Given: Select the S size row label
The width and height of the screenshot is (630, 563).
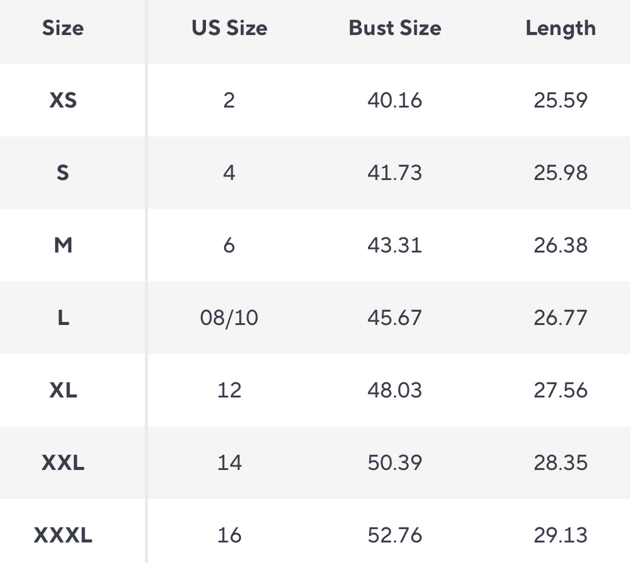Looking at the screenshot, I should (63, 173).
